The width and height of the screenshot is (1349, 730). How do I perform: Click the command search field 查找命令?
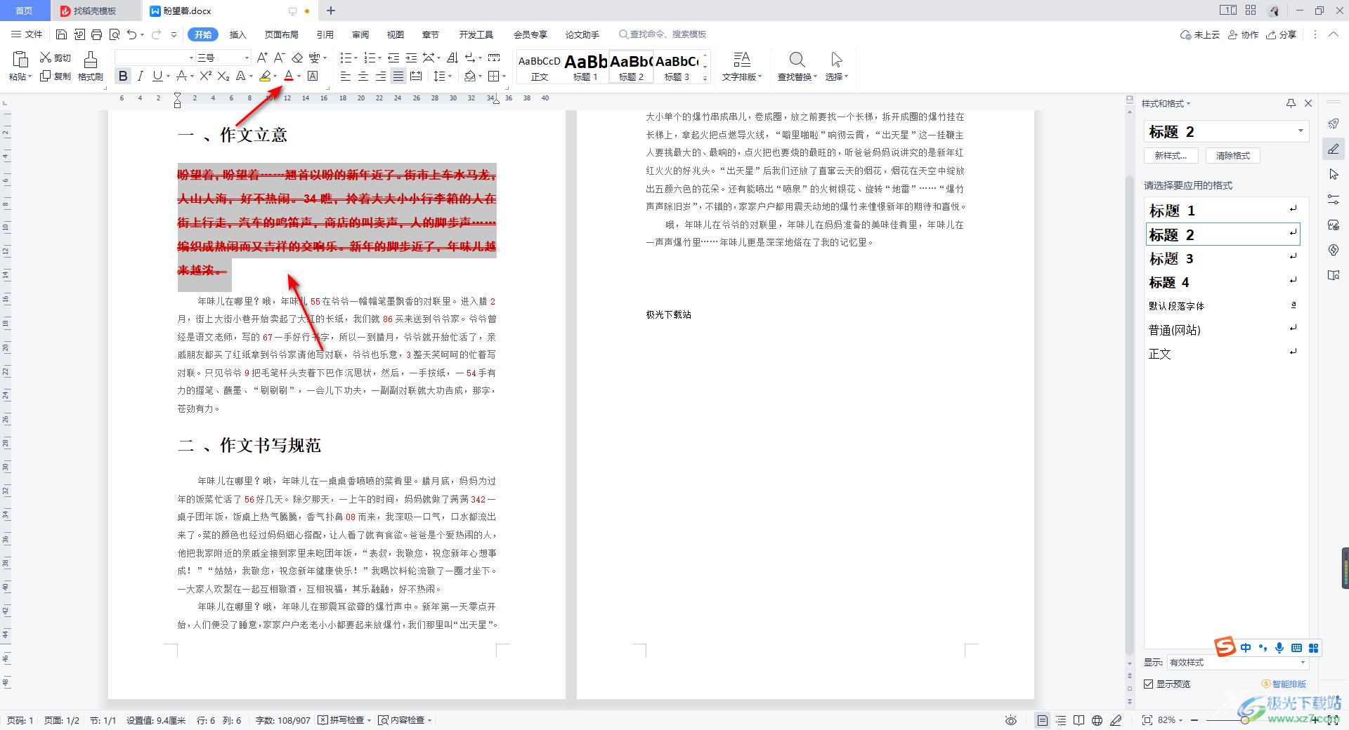[x=663, y=34]
